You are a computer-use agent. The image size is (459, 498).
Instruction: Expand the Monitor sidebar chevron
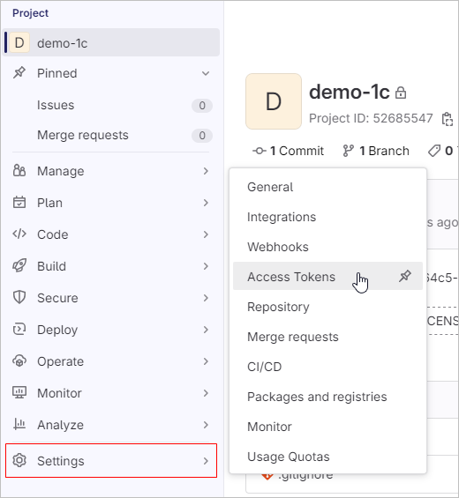coord(206,393)
